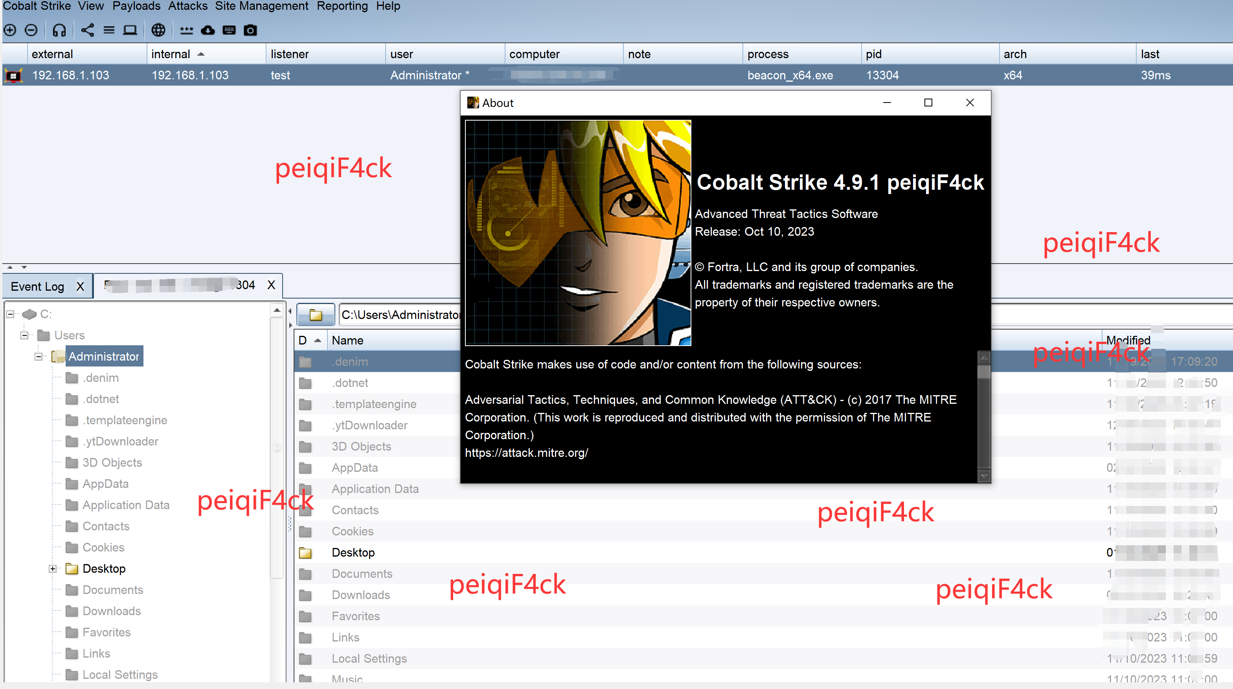Click the About dialog scrollbar down arrow
This screenshot has height=689, width=1233.
(984, 476)
